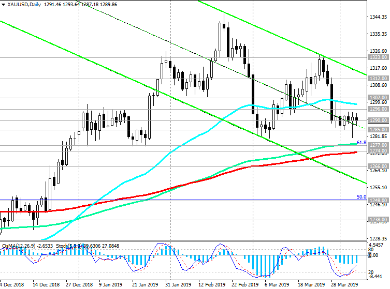Select the XAUUSD,Daily chart title
Screen dimensions: 390x289
[24, 5]
